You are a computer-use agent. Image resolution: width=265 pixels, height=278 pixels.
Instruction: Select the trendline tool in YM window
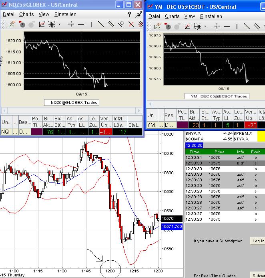(x=247, y=26)
